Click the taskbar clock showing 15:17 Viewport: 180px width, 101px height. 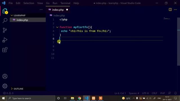167,98
